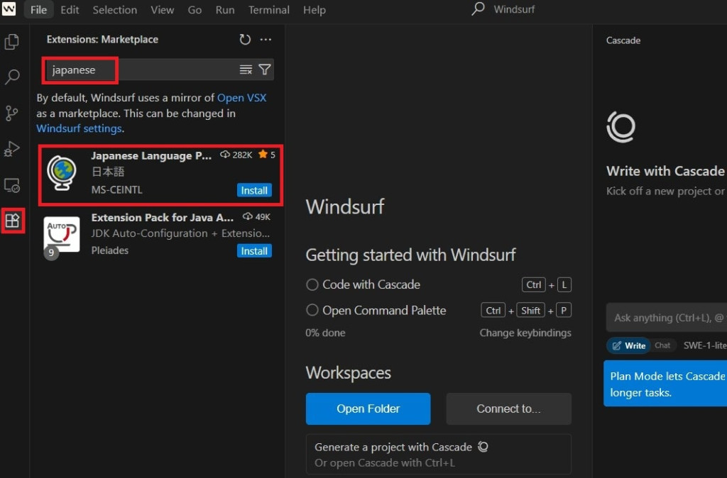Click the Cascade icon beside Generate a project
The image size is (727, 478).
tap(483, 447)
